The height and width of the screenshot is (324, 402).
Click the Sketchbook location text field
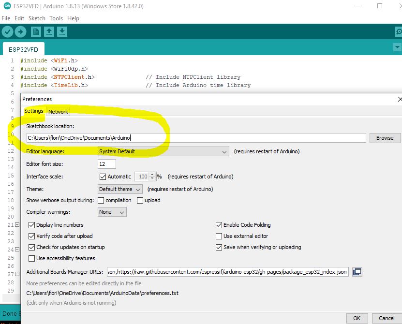point(196,138)
